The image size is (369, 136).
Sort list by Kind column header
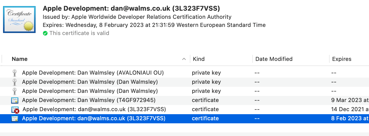click(x=199, y=59)
